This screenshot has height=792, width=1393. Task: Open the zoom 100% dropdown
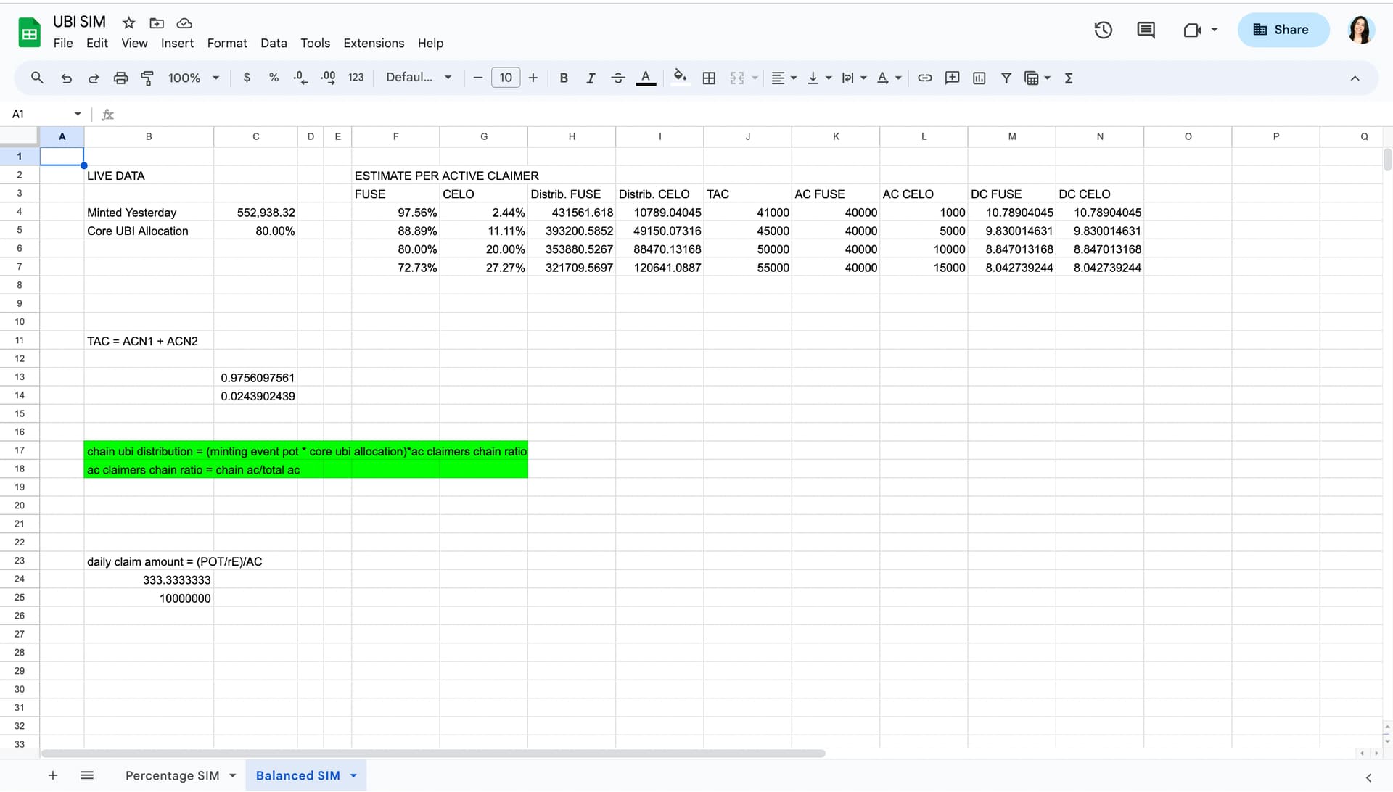pos(193,78)
